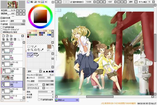
Task: Hide the 流れ layer
Action: point(3,43)
